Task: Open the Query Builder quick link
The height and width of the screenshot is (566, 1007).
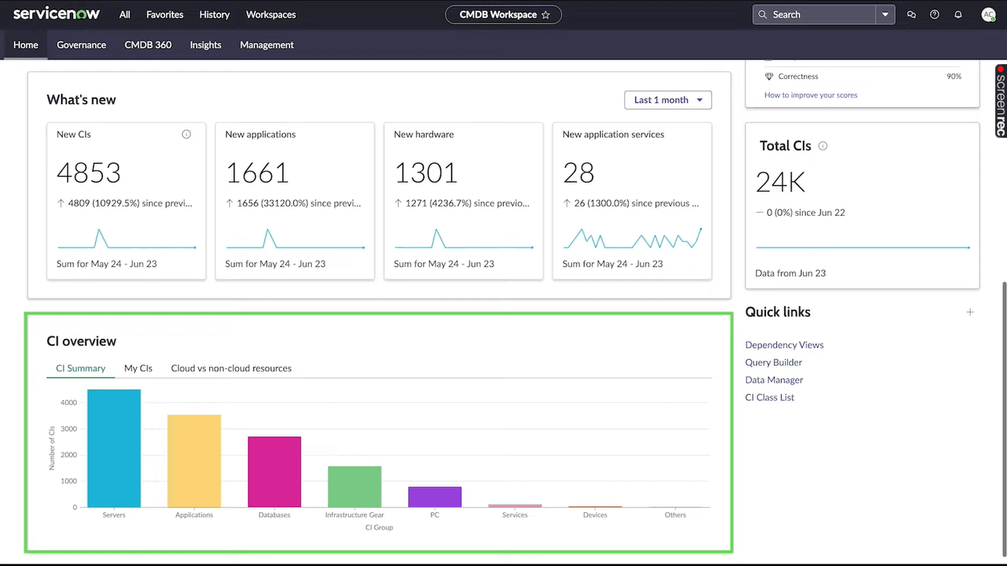Action: [773, 362]
